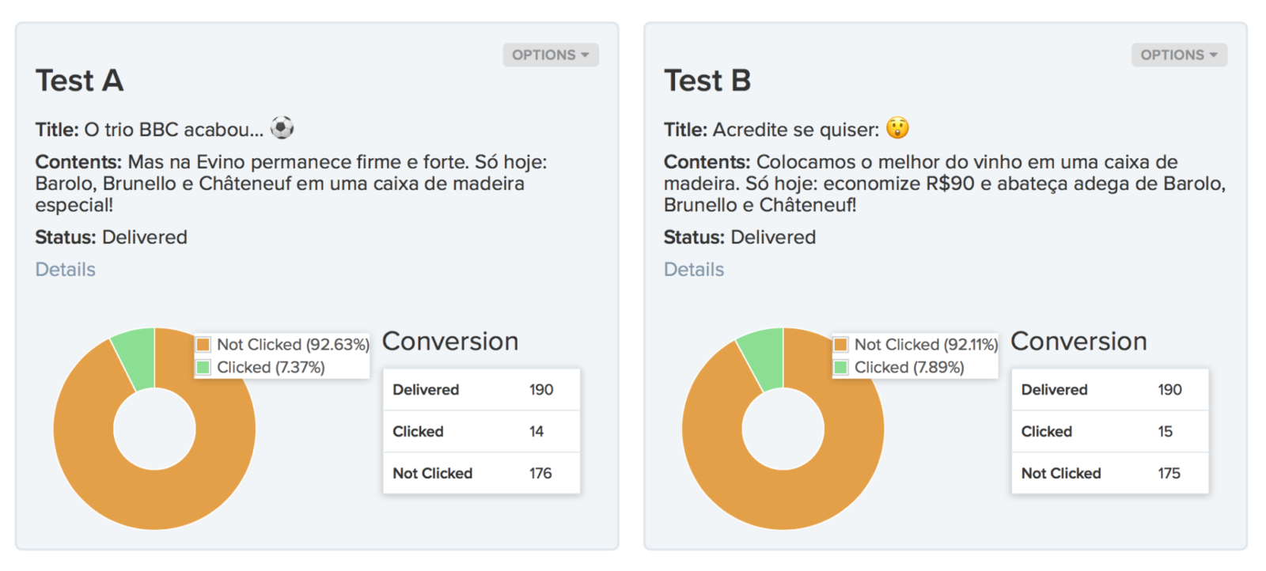Toggle Clicked legend swatch in Test A
This screenshot has height=571, width=1266.
tap(203, 367)
